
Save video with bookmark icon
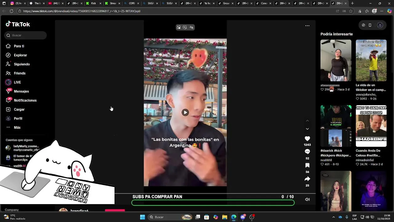(x=307, y=166)
